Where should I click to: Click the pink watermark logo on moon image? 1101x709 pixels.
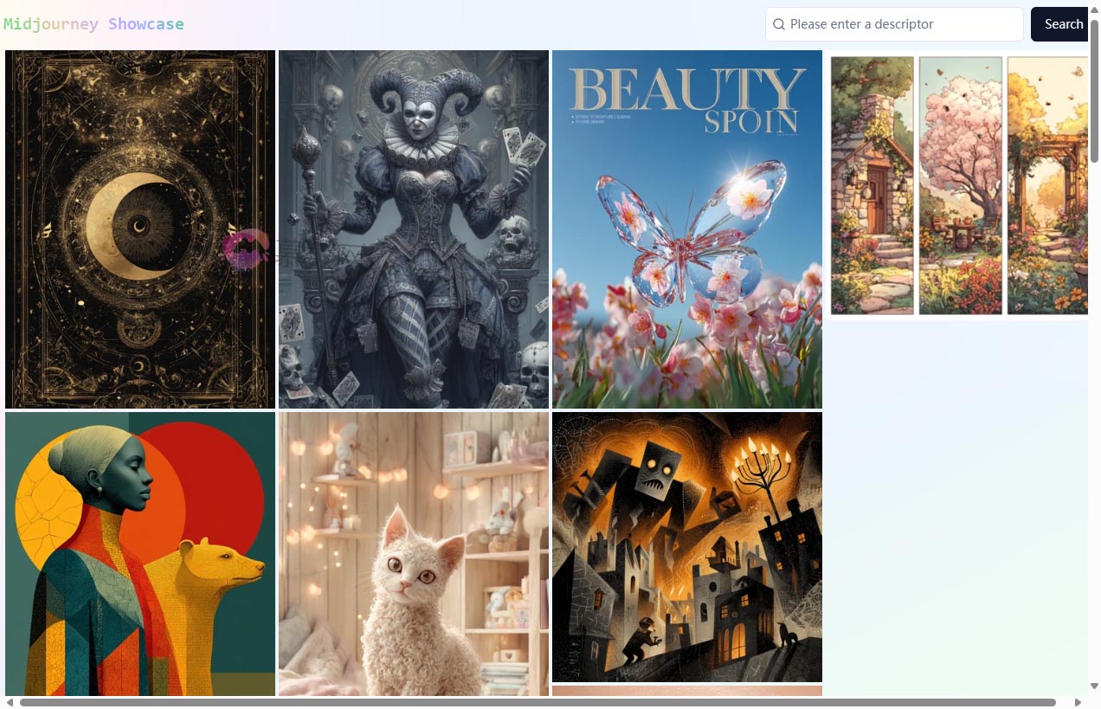point(244,251)
